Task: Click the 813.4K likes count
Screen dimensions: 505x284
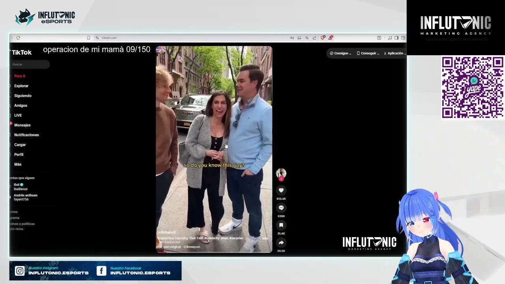Action: [281, 199]
